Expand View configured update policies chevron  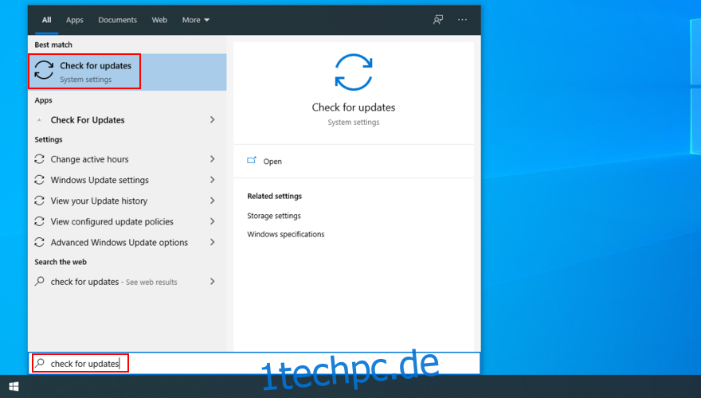[x=213, y=221]
